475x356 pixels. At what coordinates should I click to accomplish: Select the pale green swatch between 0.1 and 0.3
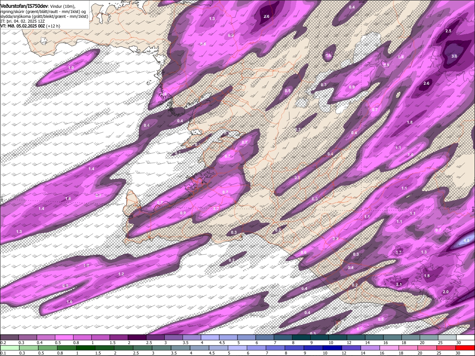(x=9, y=348)
